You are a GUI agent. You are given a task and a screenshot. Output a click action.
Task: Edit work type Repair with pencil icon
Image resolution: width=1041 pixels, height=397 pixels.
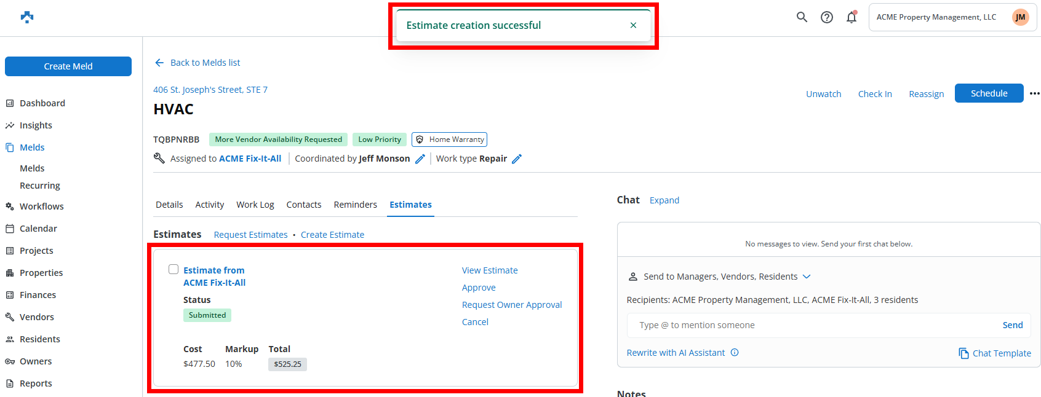point(517,159)
